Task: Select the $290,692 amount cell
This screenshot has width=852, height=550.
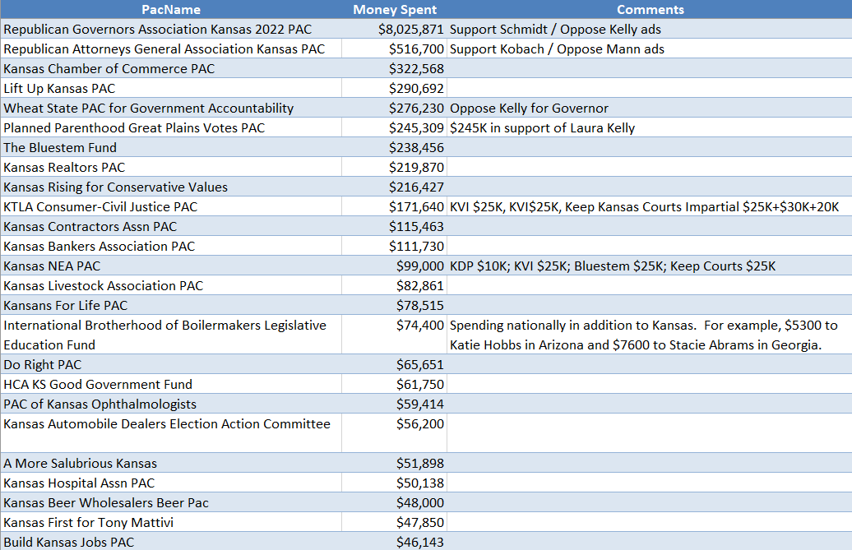Action: pos(395,88)
